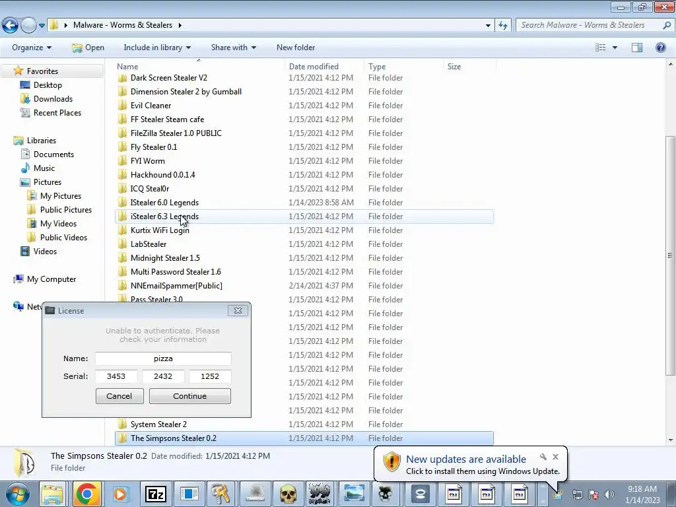This screenshot has width=676, height=507.
Task: Click Continue in the License dialog
Action: [189, 396]
